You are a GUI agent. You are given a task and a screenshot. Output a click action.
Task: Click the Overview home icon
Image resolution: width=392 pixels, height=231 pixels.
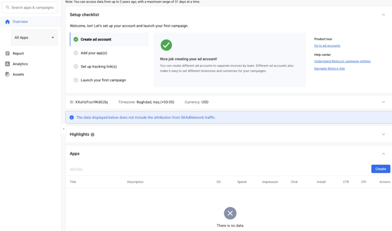(x=7, y=22)
